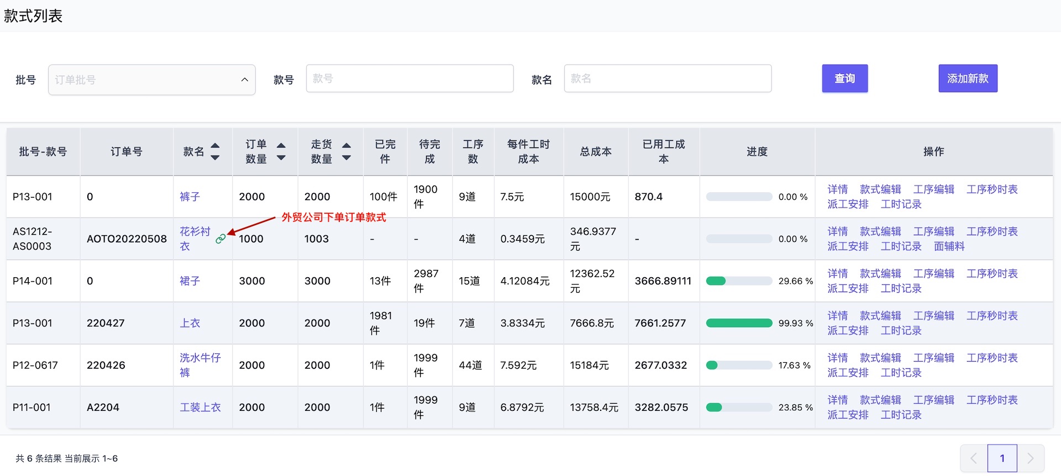Image resolution: width=1061 pixels, height=476 pixels.
Task: Open 详情 for AOTO20220508 row
Action: 838,231
